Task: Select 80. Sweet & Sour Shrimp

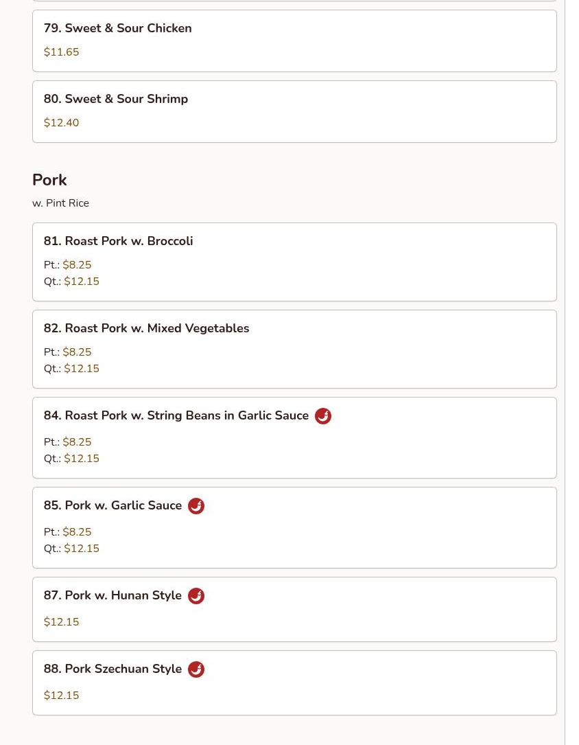Action: (x=115, y=99)
